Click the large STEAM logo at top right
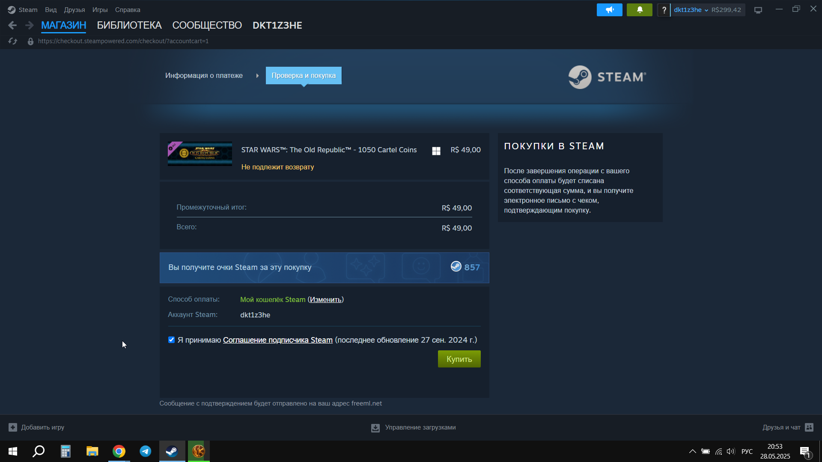This screenshot has width=822, height=462. point(607,77)
